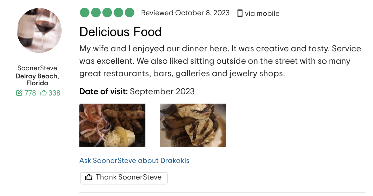
Task: Click the helpful votes thumbs-up icon
Action: pos(43,93)
